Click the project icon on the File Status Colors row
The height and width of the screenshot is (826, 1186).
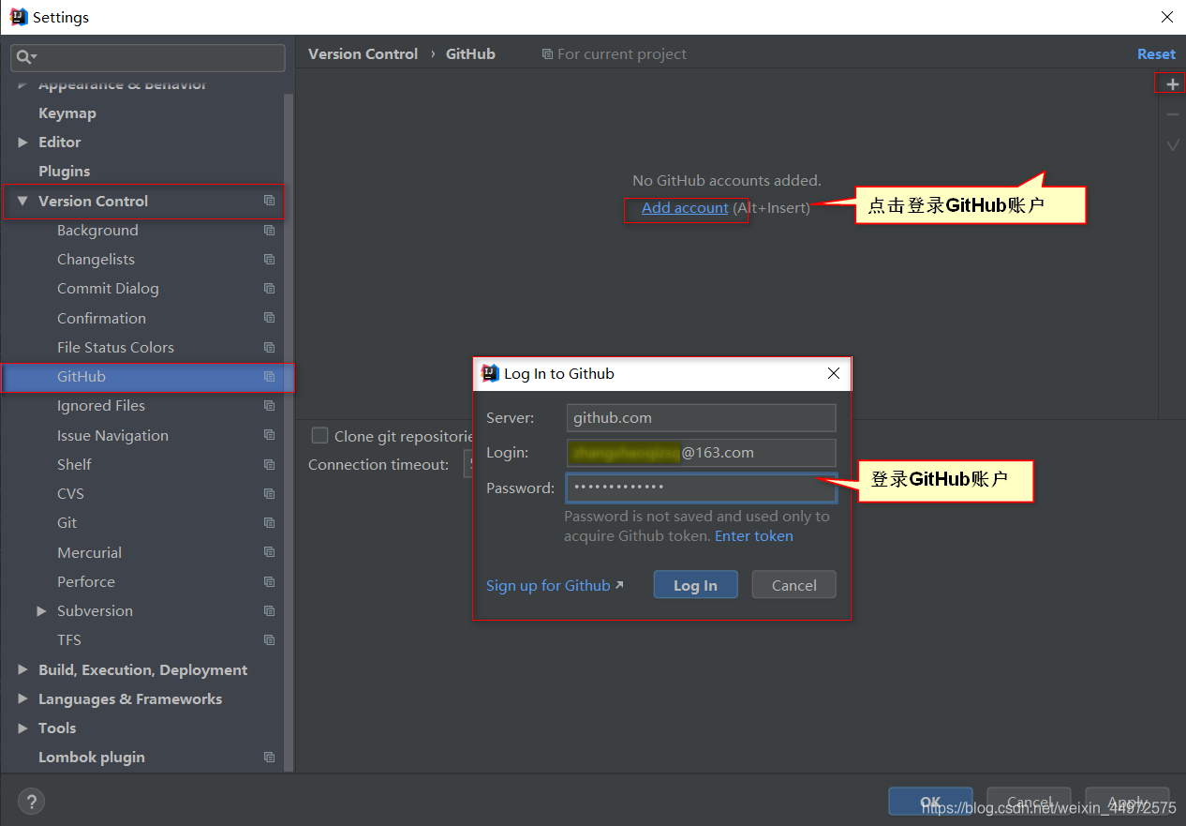point(269,347)
